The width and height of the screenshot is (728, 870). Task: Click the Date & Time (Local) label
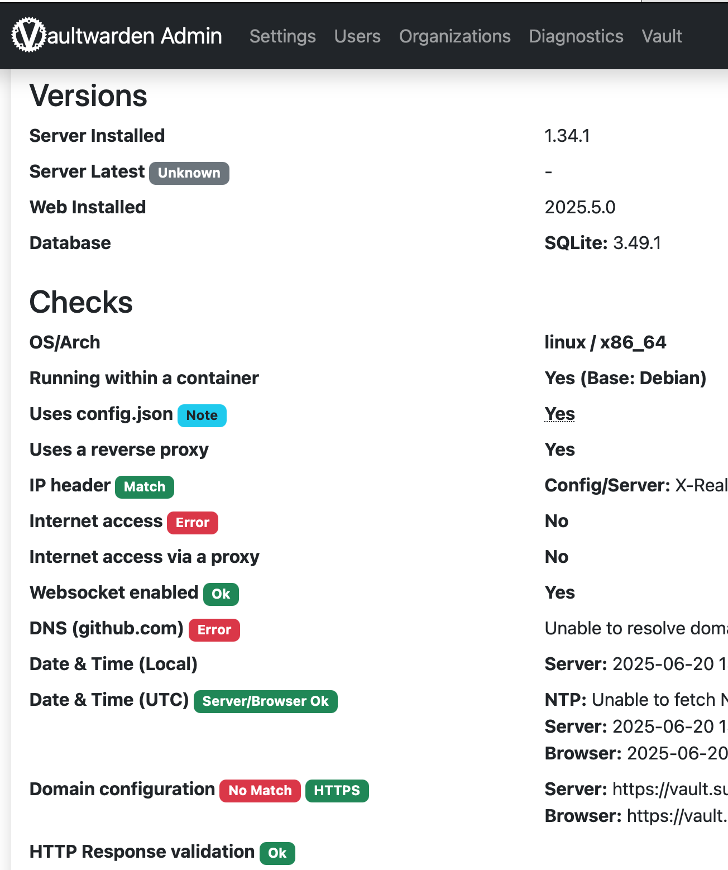(x=113, y=664)
